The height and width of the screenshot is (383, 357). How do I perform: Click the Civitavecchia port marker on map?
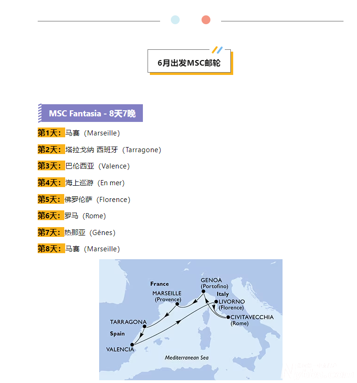(228, 317)
